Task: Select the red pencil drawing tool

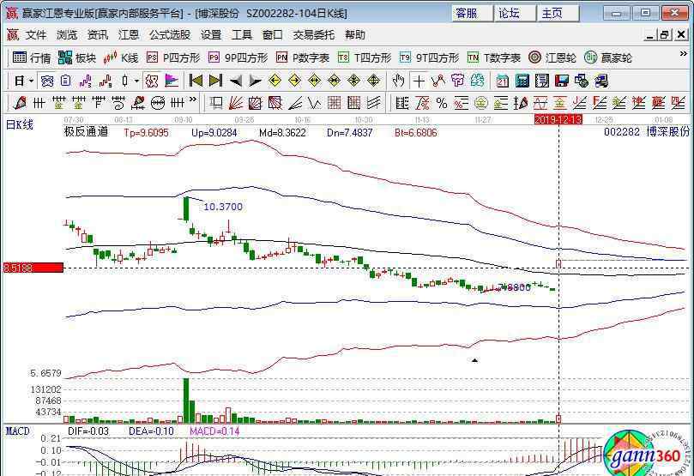Action: 20,104
